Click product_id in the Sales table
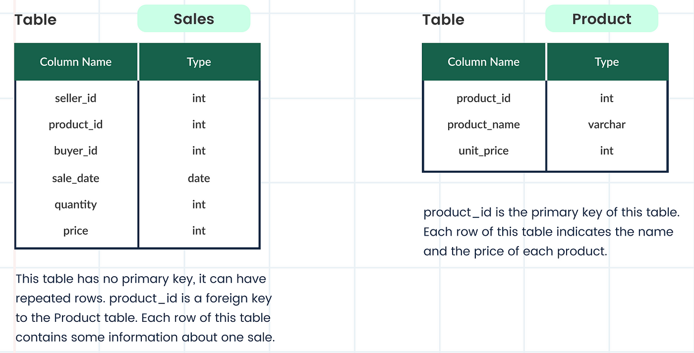This screenshot has height=353, width=694. point(76,124)
